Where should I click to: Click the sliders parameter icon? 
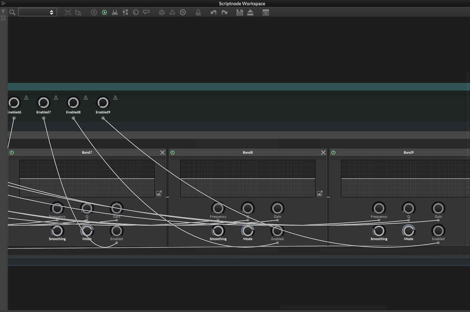pyautogui.click(x=125, y=12)
